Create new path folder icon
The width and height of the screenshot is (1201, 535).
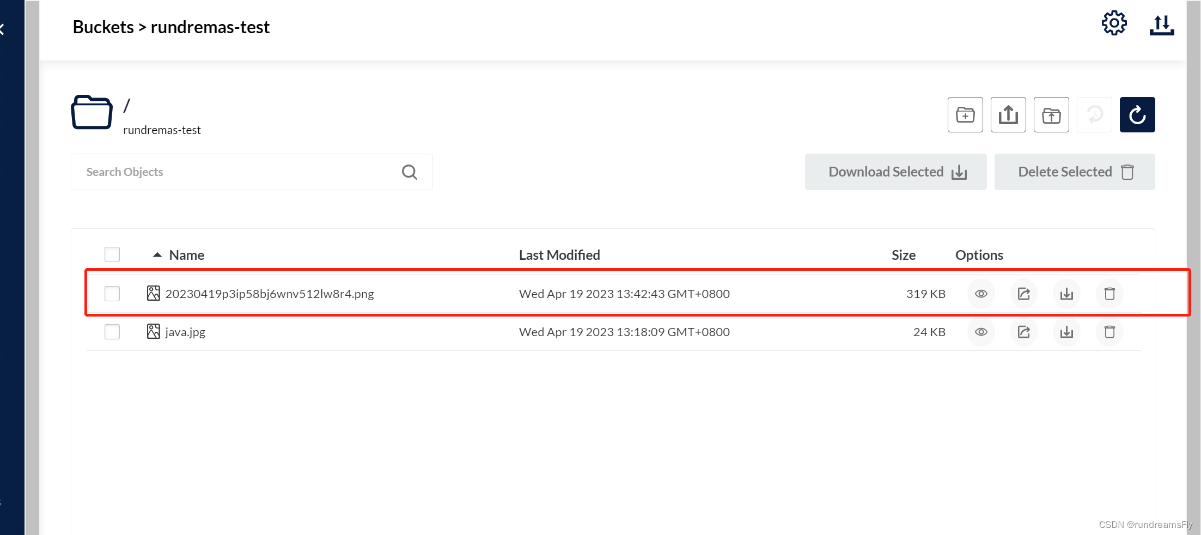965,115
